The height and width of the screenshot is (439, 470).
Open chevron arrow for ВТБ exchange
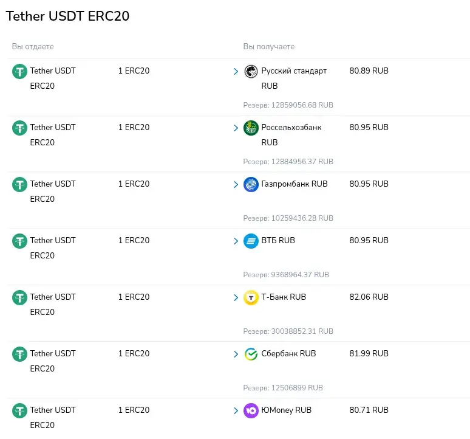pyautogui.click(x=236, y=241)
